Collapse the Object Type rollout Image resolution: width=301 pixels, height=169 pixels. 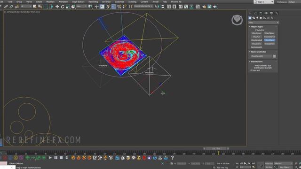coord(257,27)
